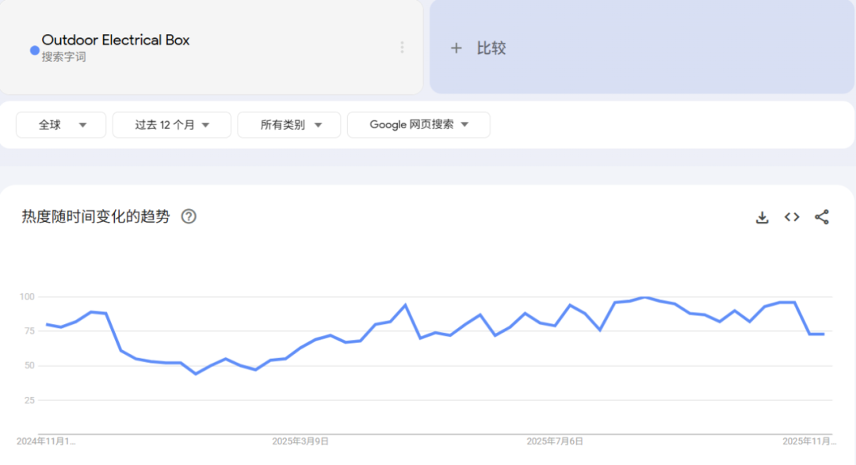Expand the 所有类别 category dropdown
Image resolution: width=856 pixels, height=465 pixels.
(x=289, y=124)
